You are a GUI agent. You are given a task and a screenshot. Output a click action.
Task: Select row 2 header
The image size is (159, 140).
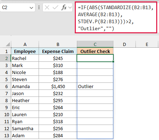point(6,58)
